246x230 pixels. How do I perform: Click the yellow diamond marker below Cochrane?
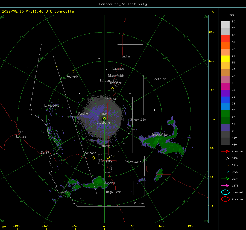(93, 158)
